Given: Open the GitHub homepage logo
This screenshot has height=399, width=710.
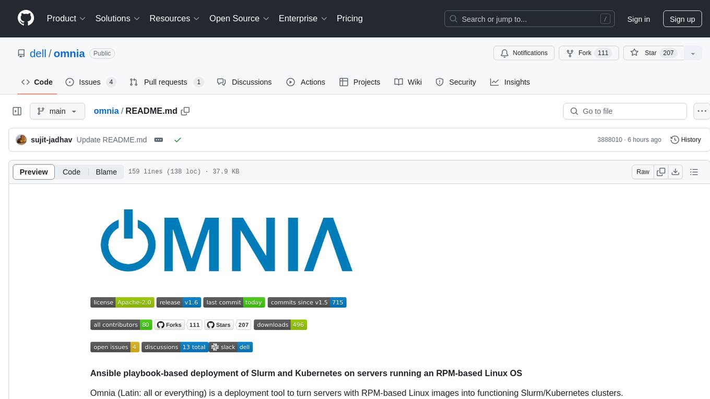Looking at the screenshot, I should pyautogui.click(x=26, y=18).
